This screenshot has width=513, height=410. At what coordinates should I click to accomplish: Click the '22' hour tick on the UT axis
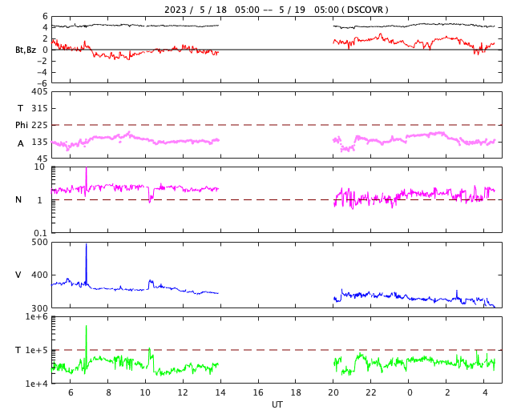click(x=371, y=392)
